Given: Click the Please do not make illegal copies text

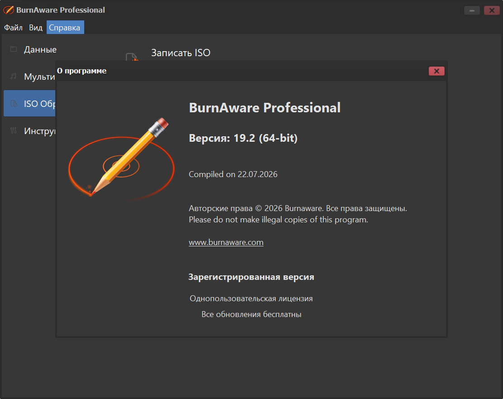Looking at the screenshot, I should coord(278,220).
